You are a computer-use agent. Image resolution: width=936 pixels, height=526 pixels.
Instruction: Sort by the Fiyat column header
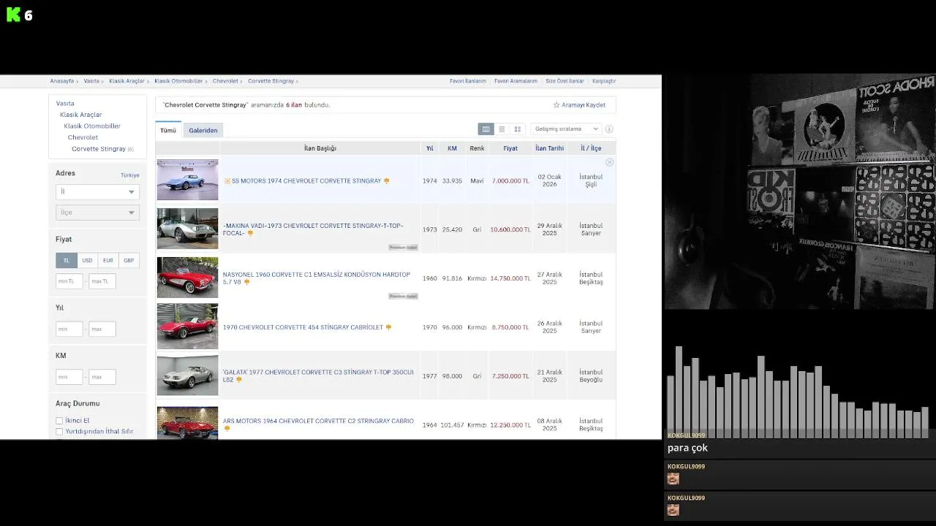coord(510,148)
